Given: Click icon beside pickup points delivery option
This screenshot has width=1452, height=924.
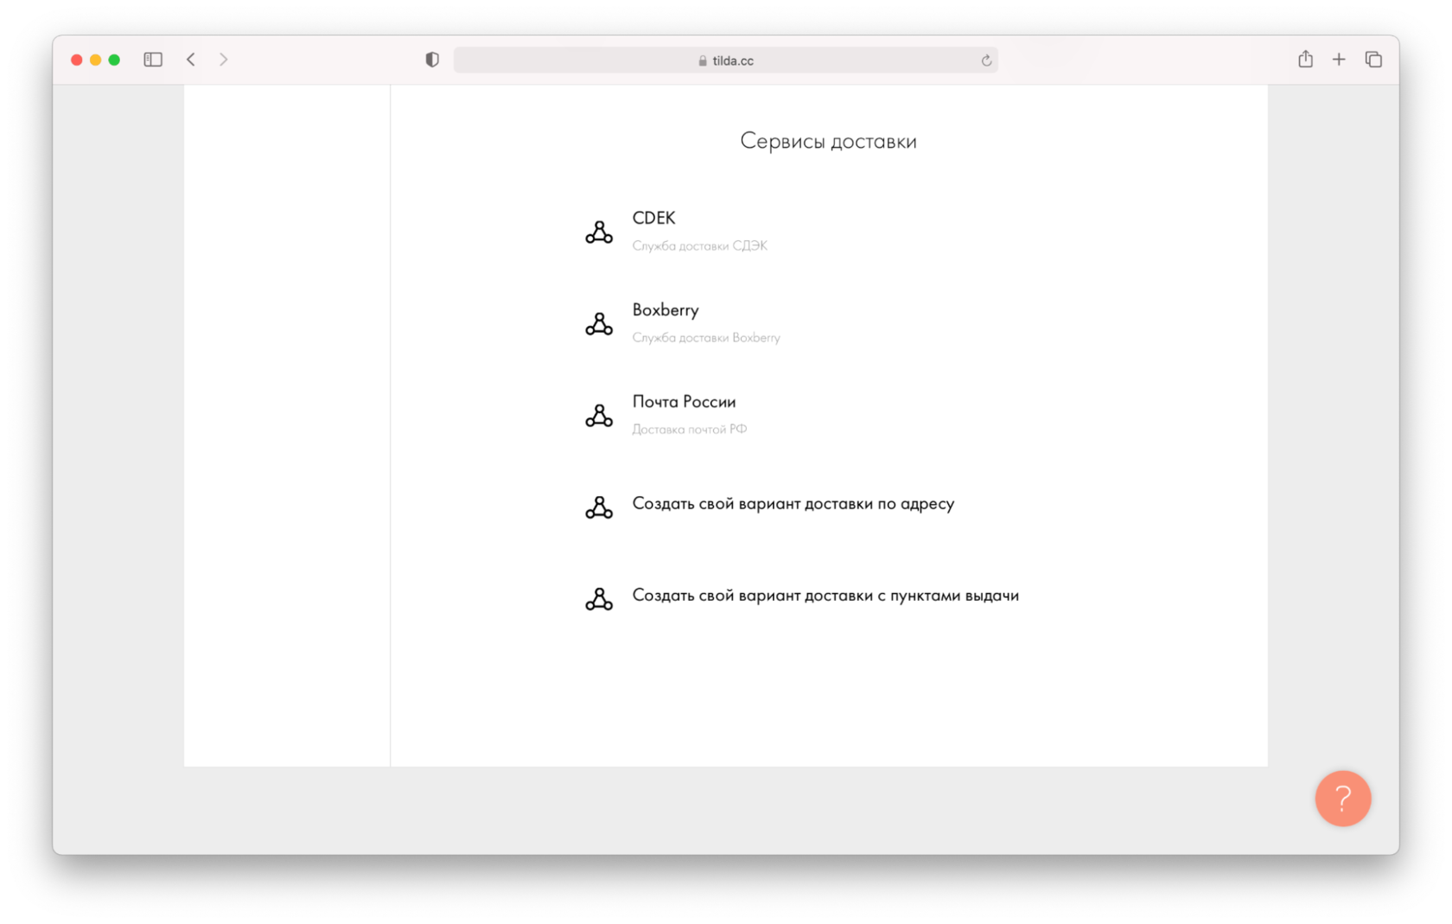Looking at the screenshot, I should pyautogui.click(x=599, y=598).
